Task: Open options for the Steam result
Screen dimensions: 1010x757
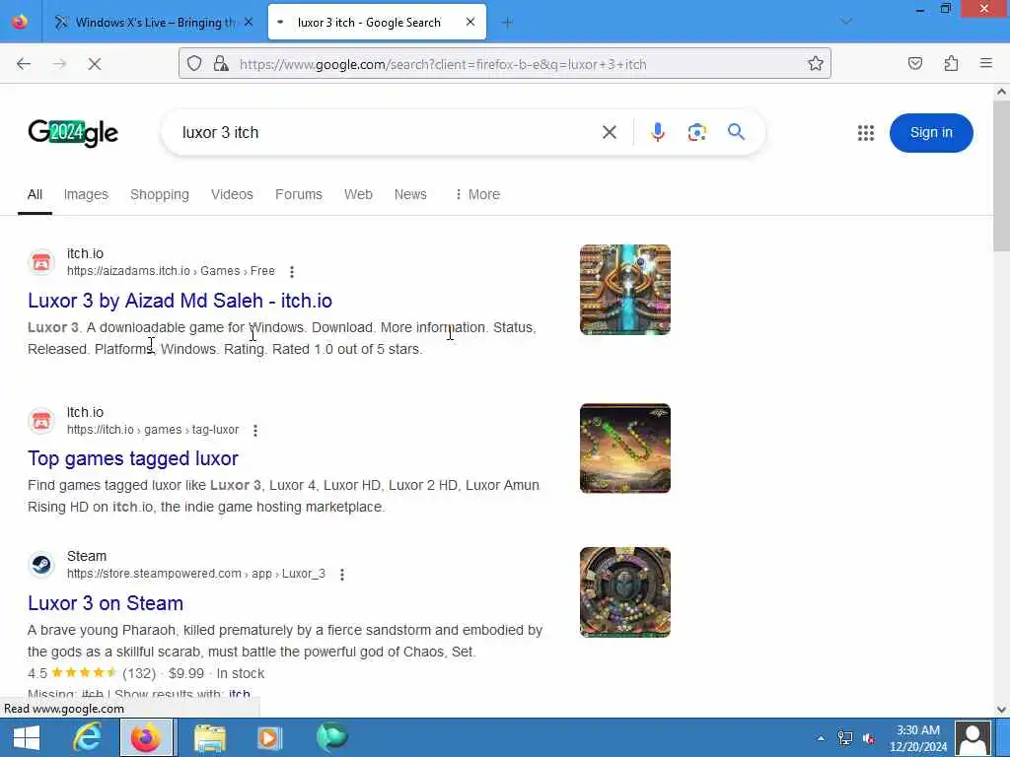Action: coord(342,575)
